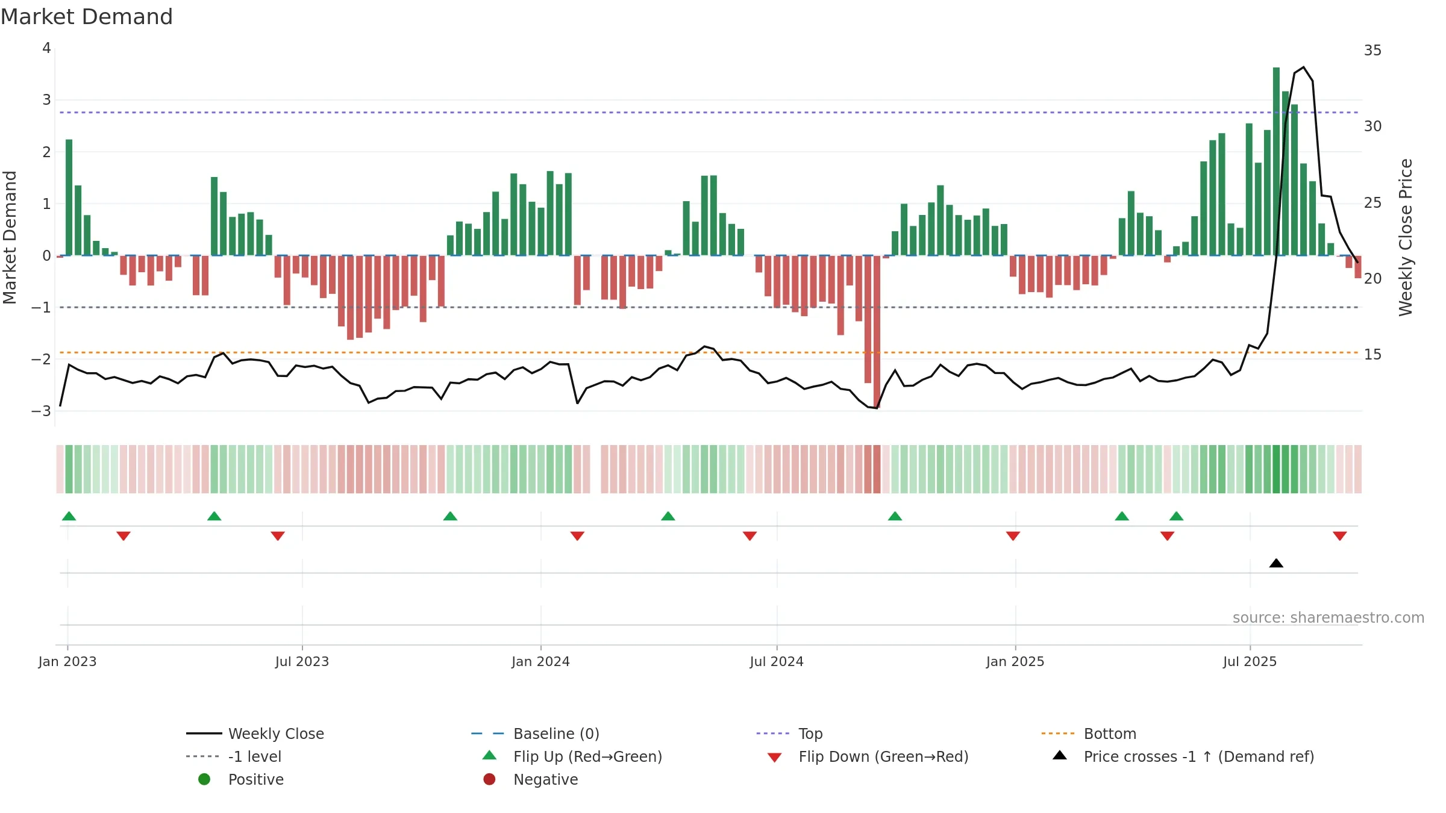
Task: Toggle the Weekly Close legend entry
Action: point(255,734)
